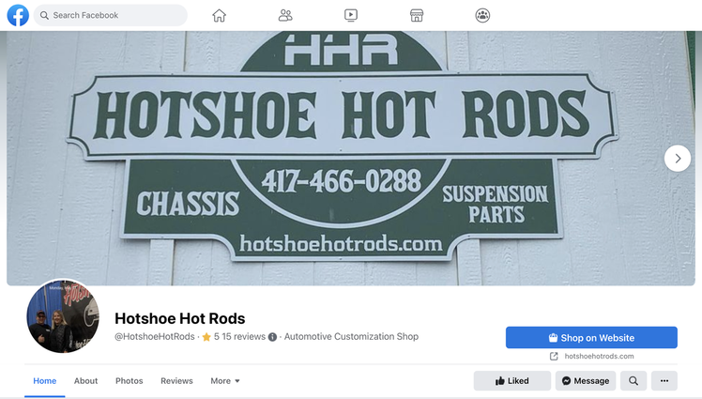
Task: Switch to the About tab
Action: coord(85,380)
